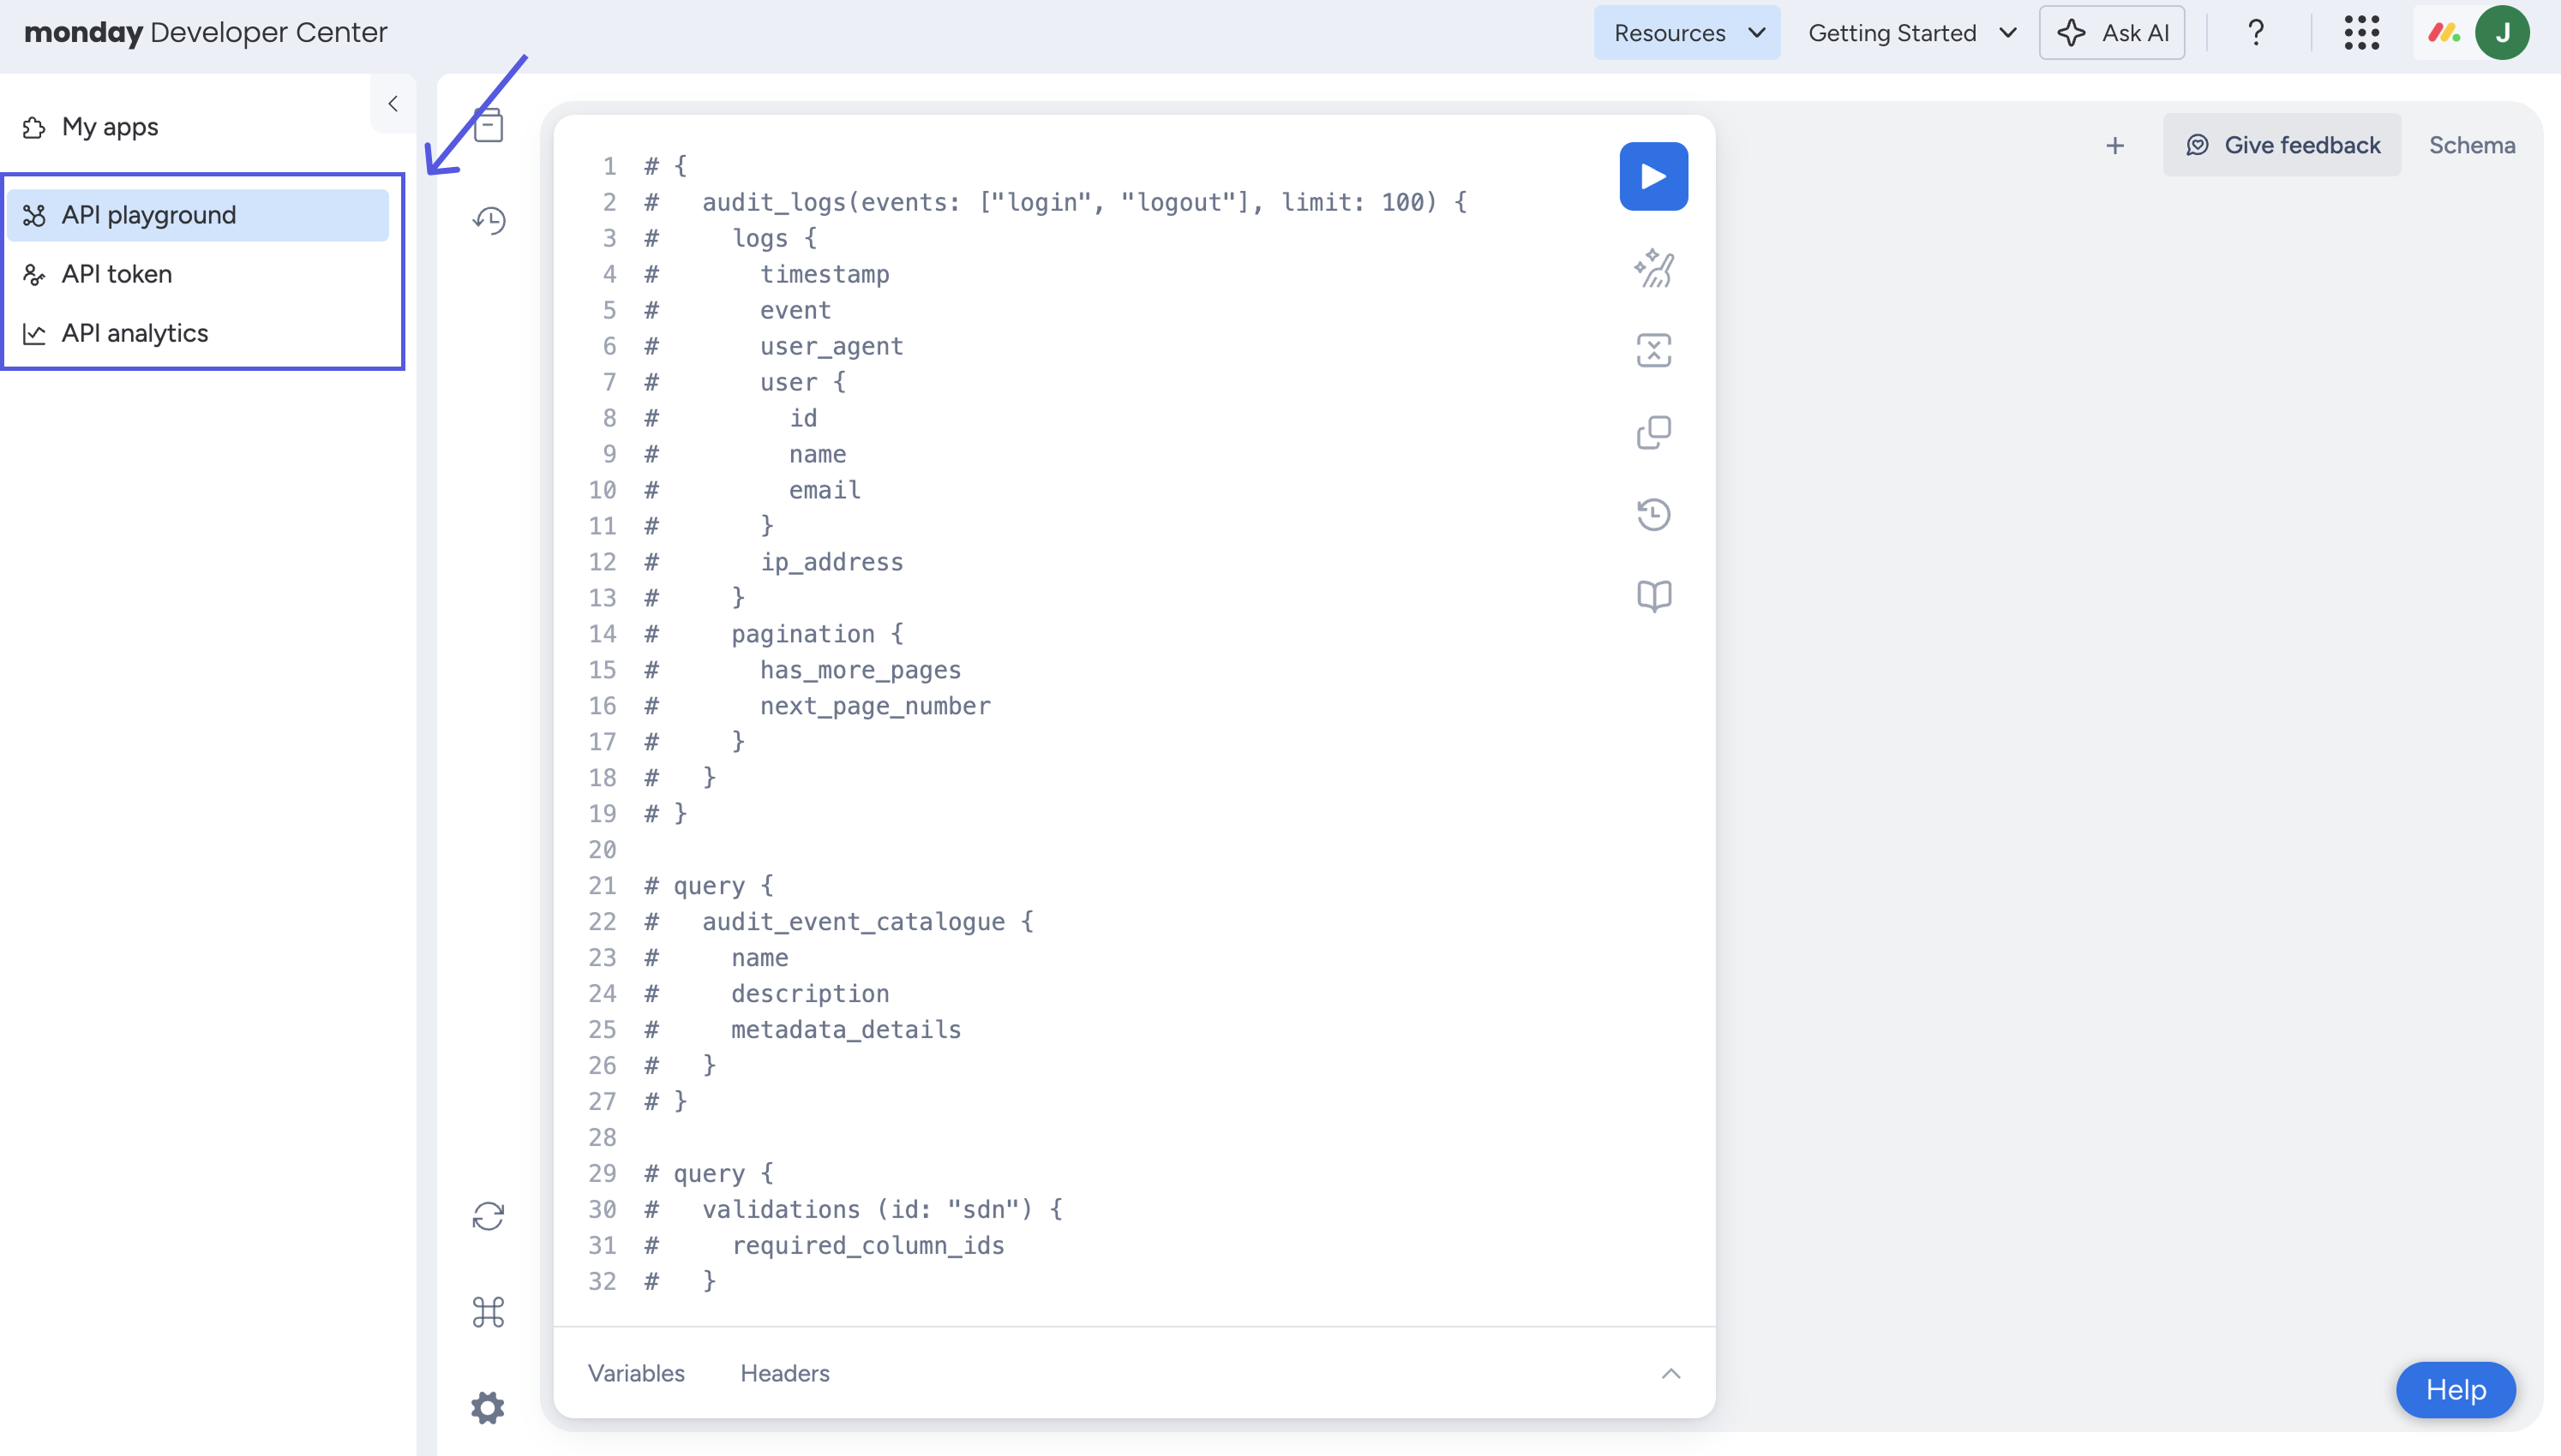Open the apps grid icon
2561x1456 pixels.
click(2361, 32)
